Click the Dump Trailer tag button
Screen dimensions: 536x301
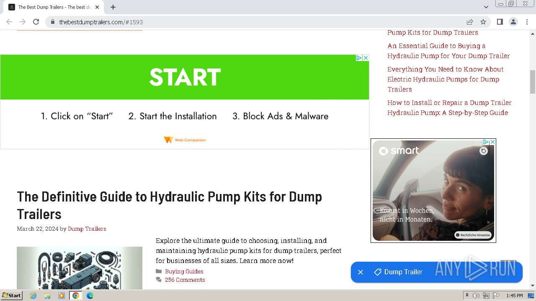coord(398,272)
